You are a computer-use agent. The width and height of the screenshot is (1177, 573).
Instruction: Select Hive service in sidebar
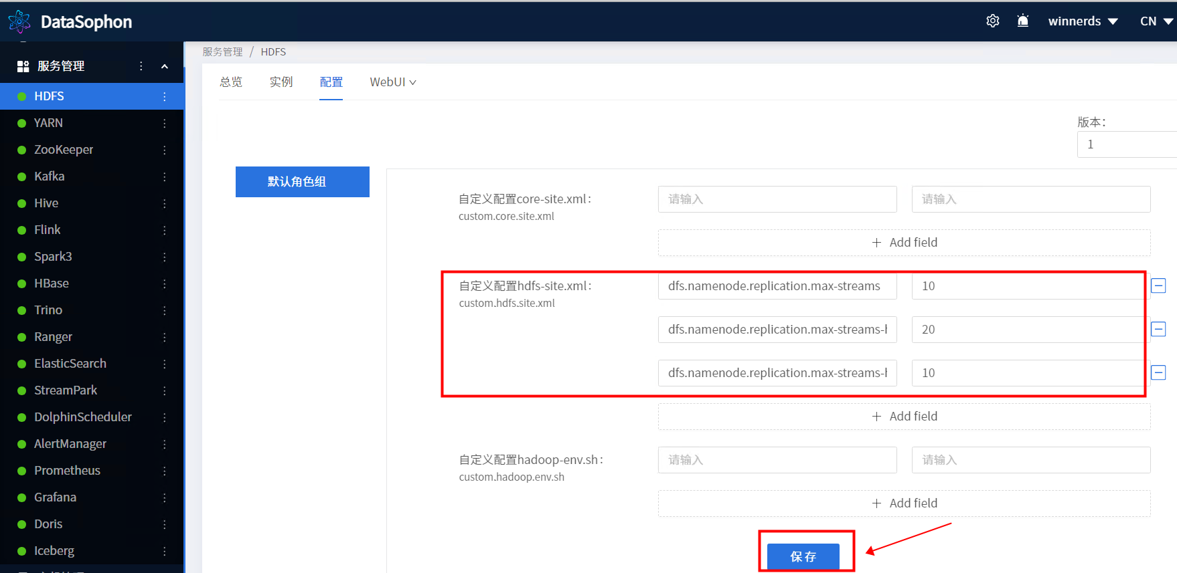click(92, 203)
